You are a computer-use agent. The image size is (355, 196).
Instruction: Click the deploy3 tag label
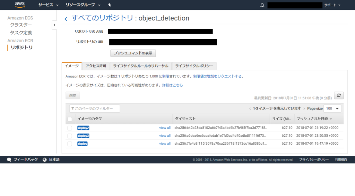click(x=83, y=136)
